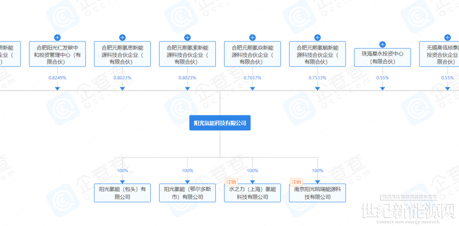This screenshot has width=459, height=226.
Task: Click partially visible leftmost shareholder node
Action: click(x=10, y=54)
